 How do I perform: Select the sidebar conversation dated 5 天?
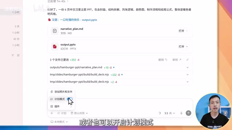pyautogui.click(x=17, y=26)
